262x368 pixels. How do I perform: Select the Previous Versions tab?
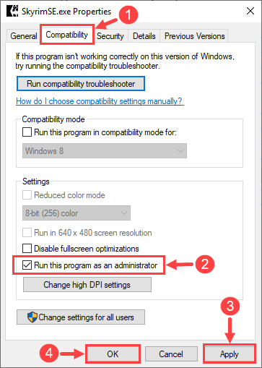tap(194, 36)
